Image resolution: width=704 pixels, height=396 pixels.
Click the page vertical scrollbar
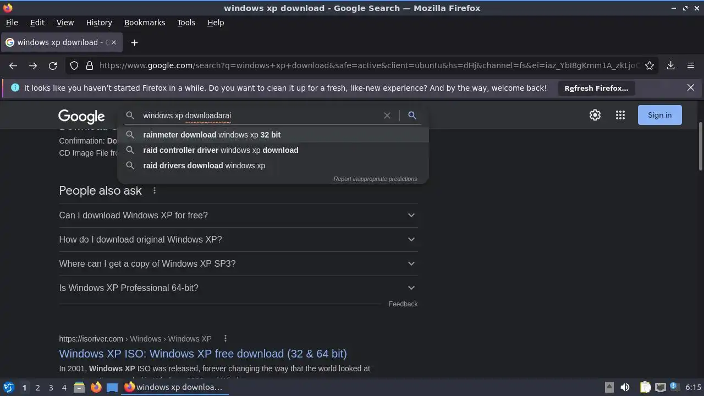(x=700, y=146)
